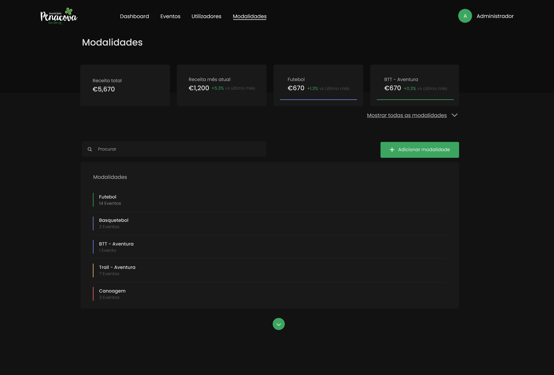The image size is (554, 375).
Task: Select the Modalidades navigation tab
Action: (250, 16)
